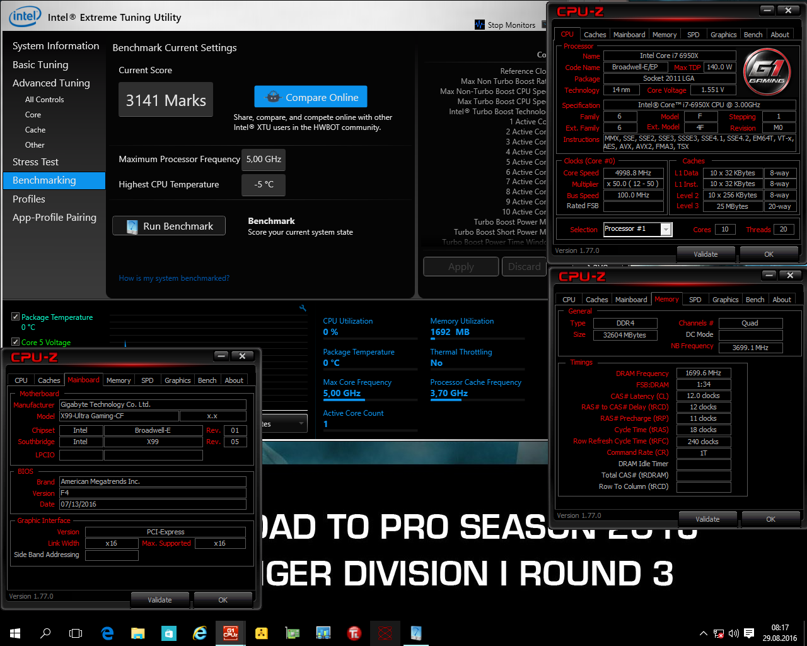Select All Controls under Advanced Tuning
The image size is (807, 646).
coord(44,100)
